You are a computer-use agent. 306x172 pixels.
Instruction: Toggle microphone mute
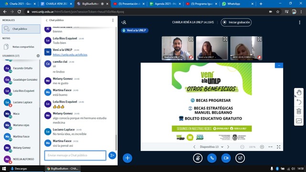(x=197, y=158)
